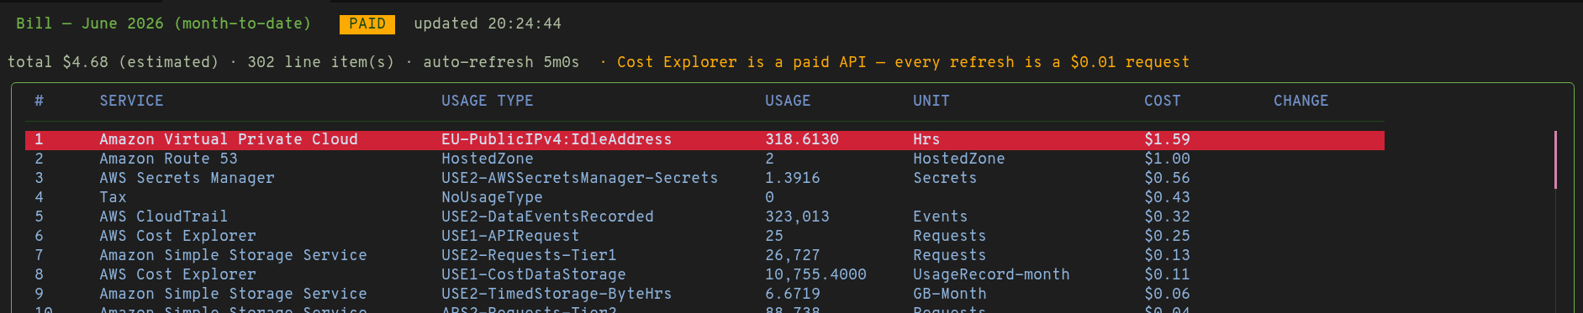Viewport: 1583px width, 313px height.
Task: Click the auto-refresh 5m0s indicator
Action: pyautogui.click(x=501, y=62)
